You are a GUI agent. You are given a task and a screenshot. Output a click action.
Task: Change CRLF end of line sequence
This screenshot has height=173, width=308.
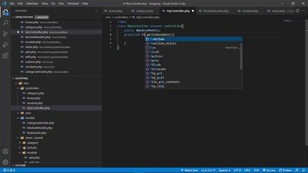[x=247, y=170]
